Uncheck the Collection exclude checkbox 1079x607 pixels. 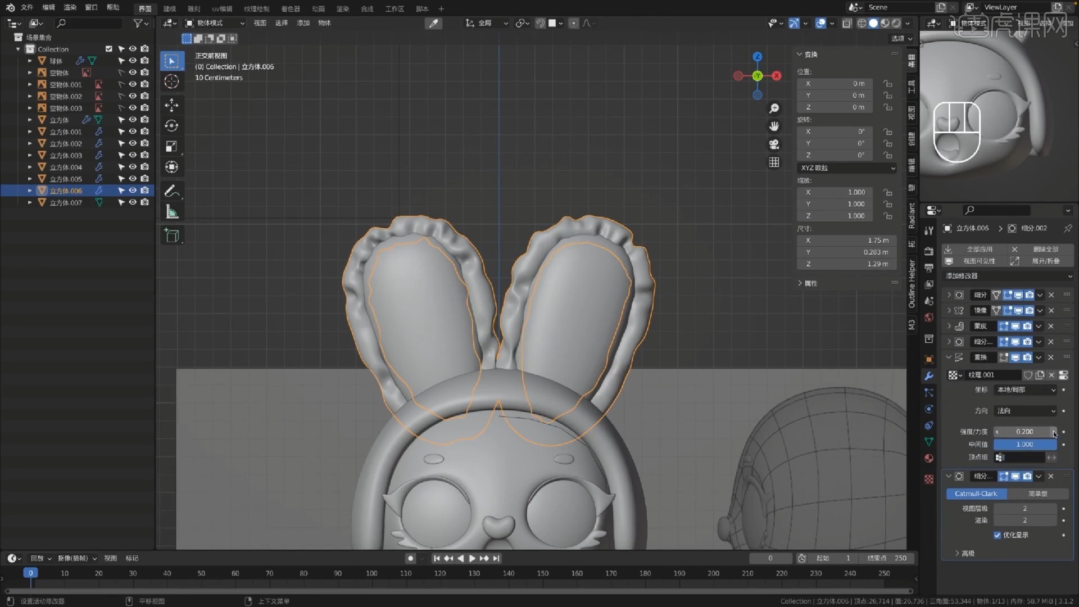109,49
